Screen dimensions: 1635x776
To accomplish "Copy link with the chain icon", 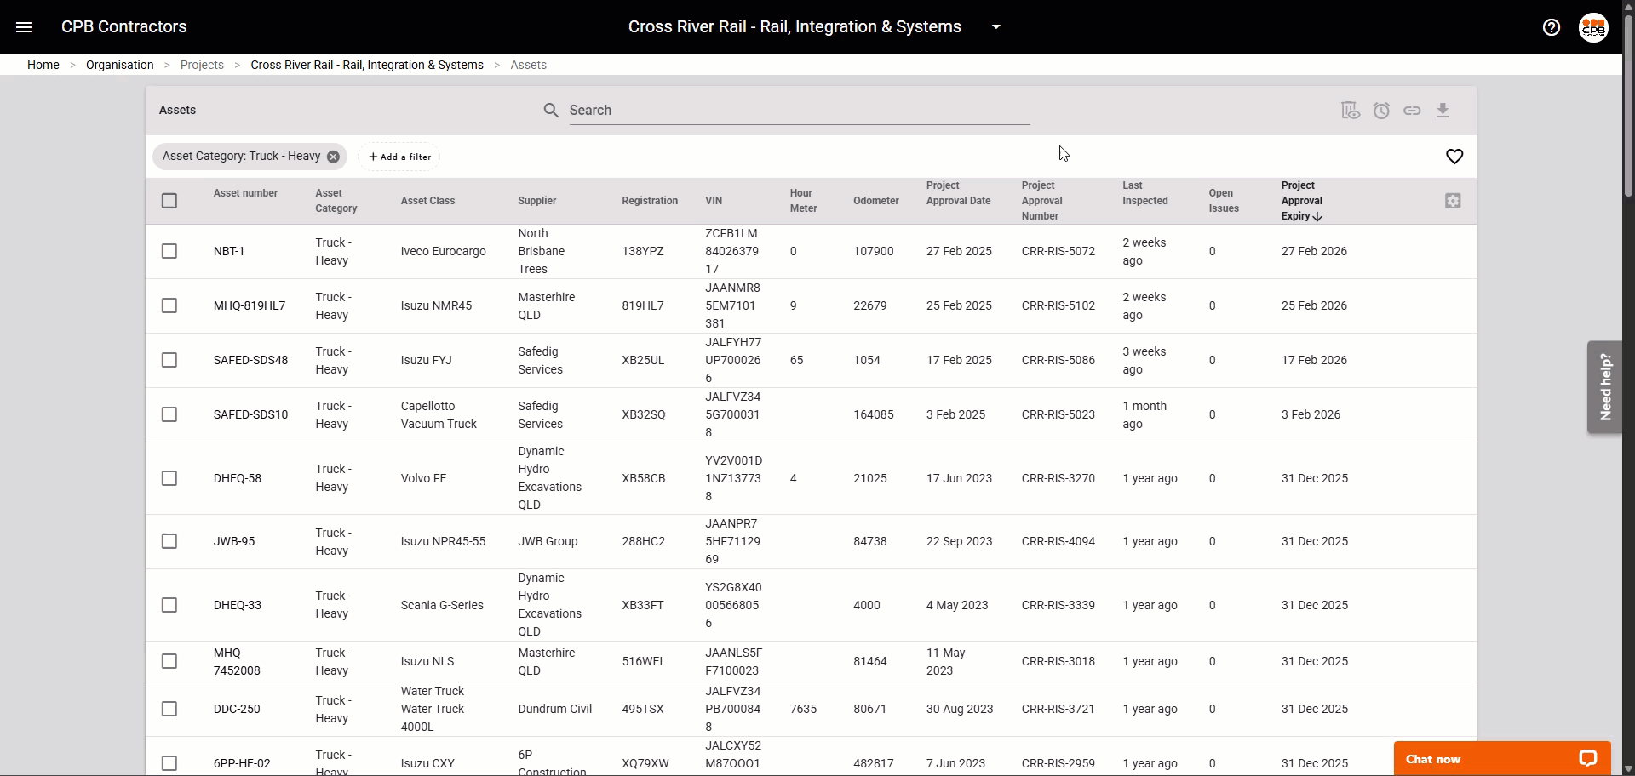I will tap(1412, 111).
